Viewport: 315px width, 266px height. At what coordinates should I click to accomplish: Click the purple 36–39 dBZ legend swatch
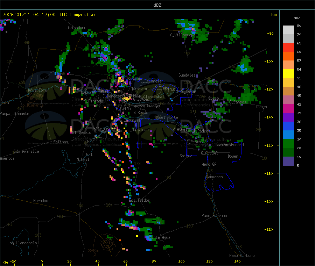tap(288, 117)
